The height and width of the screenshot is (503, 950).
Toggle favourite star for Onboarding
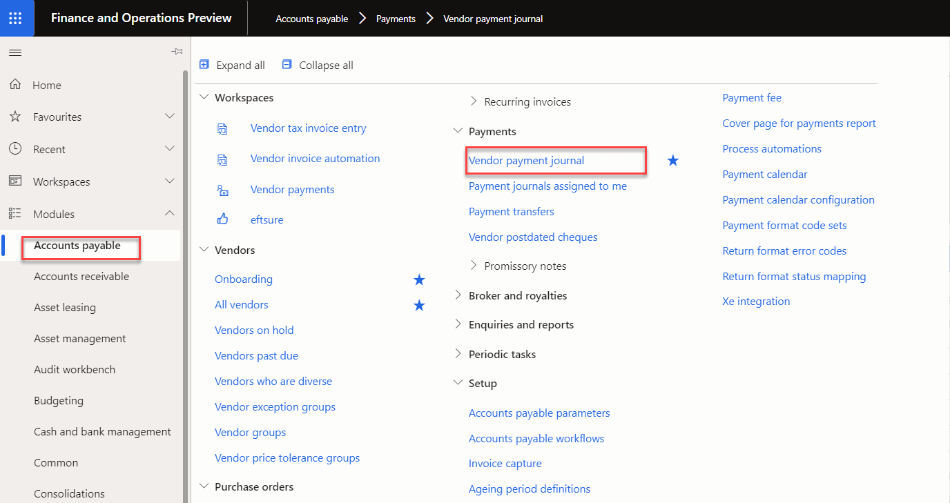pyautogui.click(x=419, y=279)
